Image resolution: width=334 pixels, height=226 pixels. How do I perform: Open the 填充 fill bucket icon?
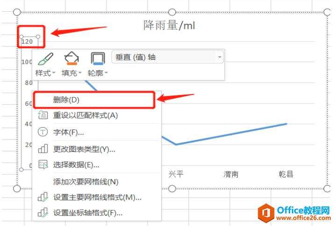tap(71, 58)
